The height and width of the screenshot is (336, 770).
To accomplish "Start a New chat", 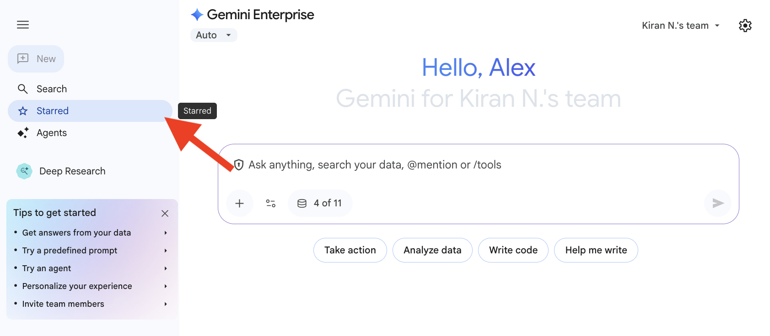I will [x=36, y=58].
